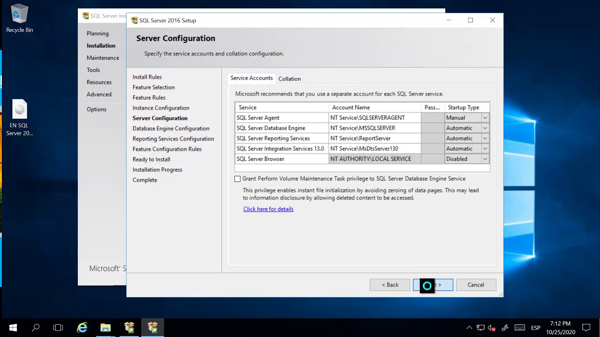
Task: Click the Feature Configuration Rules step
Action: pos(167,149)
